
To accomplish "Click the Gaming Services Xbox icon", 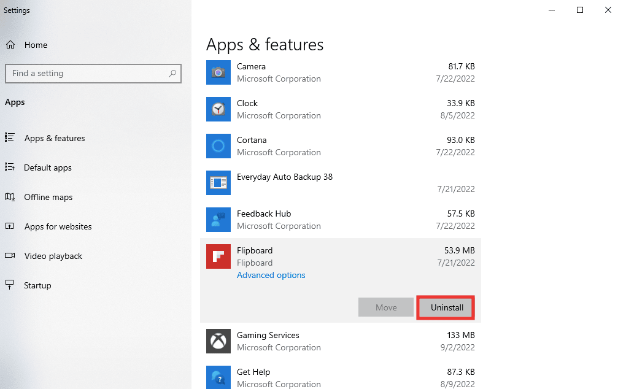I will (x=218, y=341).
